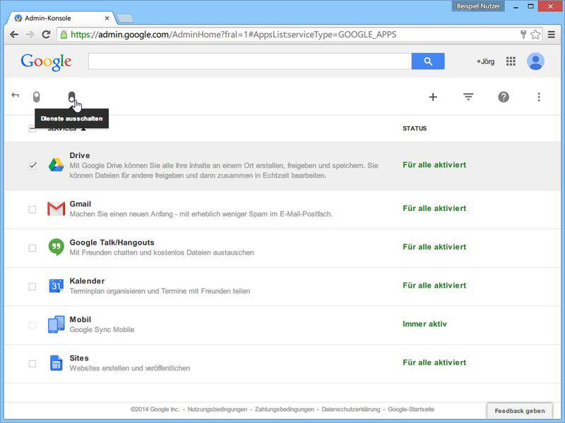The image size is (565, 423).
Task: Open the Sites service title
Action: point(79,358)
